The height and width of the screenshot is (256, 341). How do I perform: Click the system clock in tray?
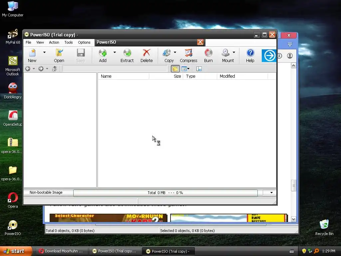click(329, 251)
